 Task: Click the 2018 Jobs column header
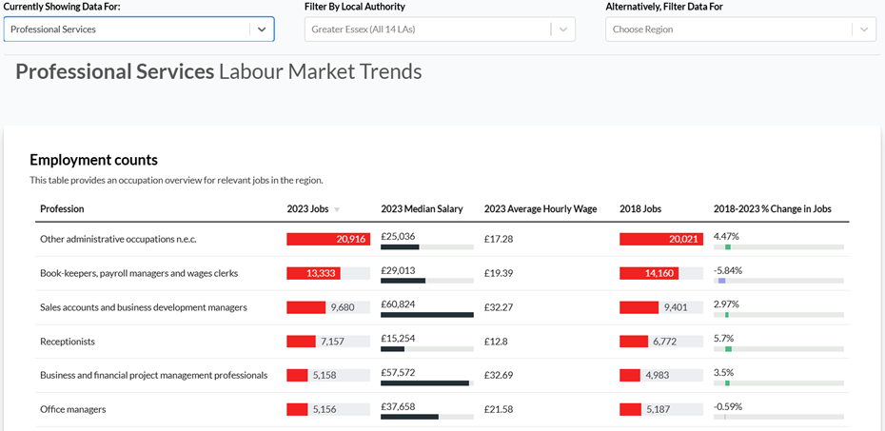pyautogui.click(x=639, y=209)
